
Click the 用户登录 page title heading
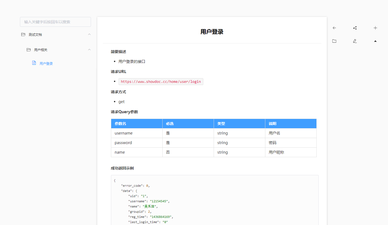coord(211,31)
